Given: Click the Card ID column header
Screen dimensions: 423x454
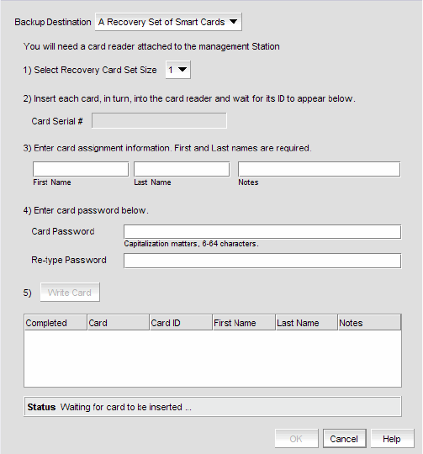Looking at the screenshot, I should (x=181, y=323).
